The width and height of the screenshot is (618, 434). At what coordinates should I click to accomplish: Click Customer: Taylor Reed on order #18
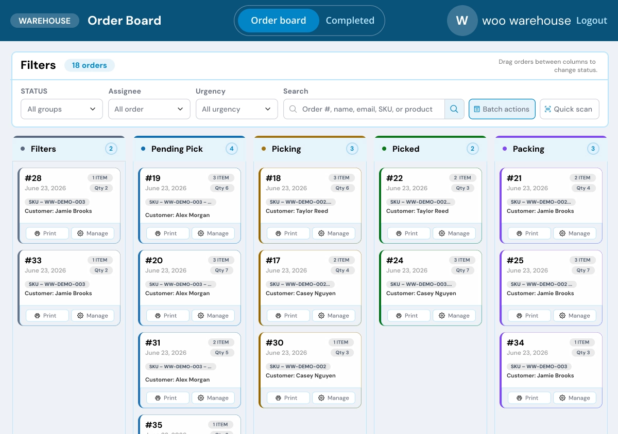pyautogui.click(x=297, y=211)
